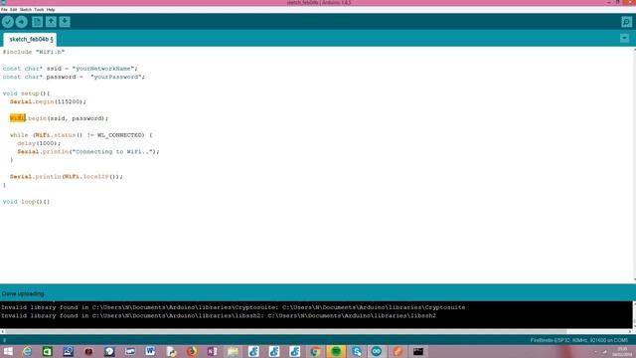Image resolution: width=636 pixels, height=358 pixels.
Task: Open a sketch with the up-arrow icon
Action: (x=51, y=22)
